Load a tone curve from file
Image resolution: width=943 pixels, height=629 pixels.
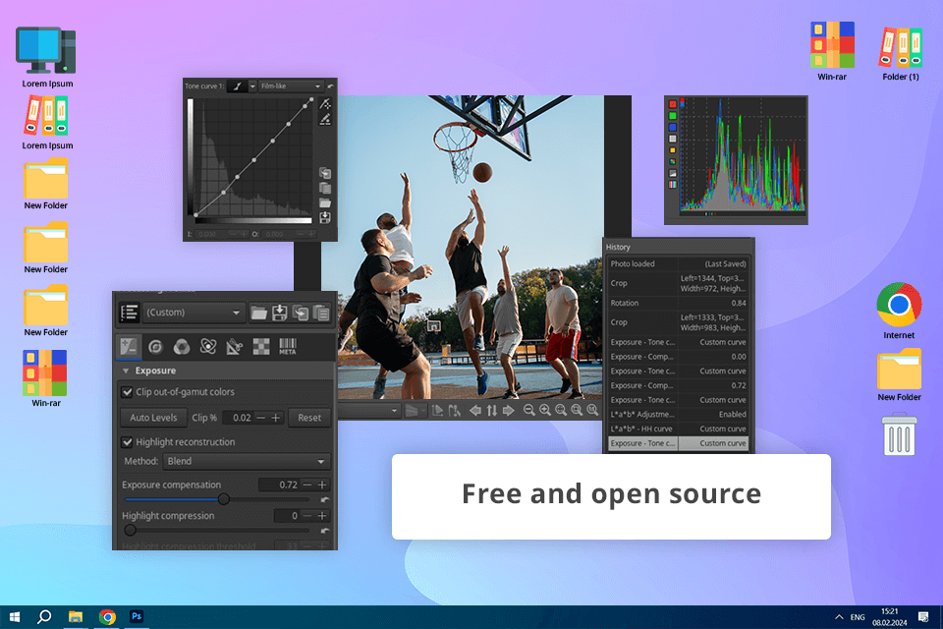[x=325, y=202]
